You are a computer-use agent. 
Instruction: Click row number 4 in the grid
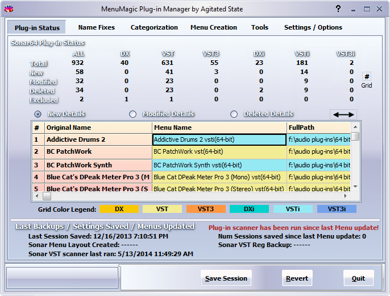[x=38, y=177]
